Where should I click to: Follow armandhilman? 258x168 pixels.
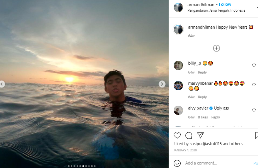225,5
